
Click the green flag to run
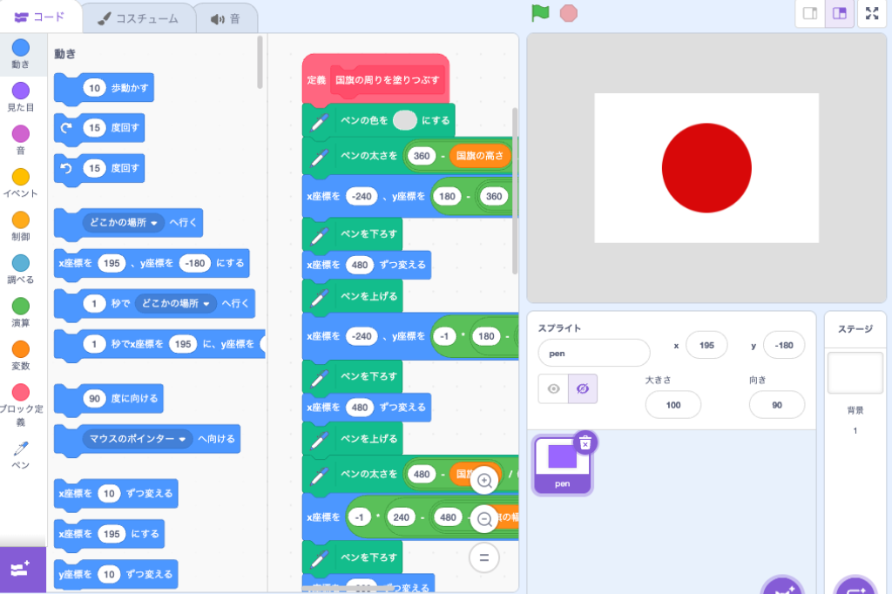tap(541, 13)
